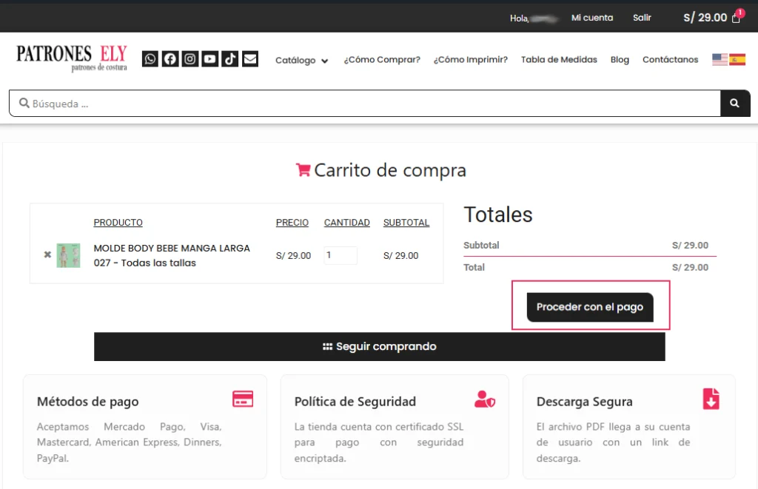Select the Spanish flag language
This screenshot has width=758, height=489.
(x=737, y=60)
